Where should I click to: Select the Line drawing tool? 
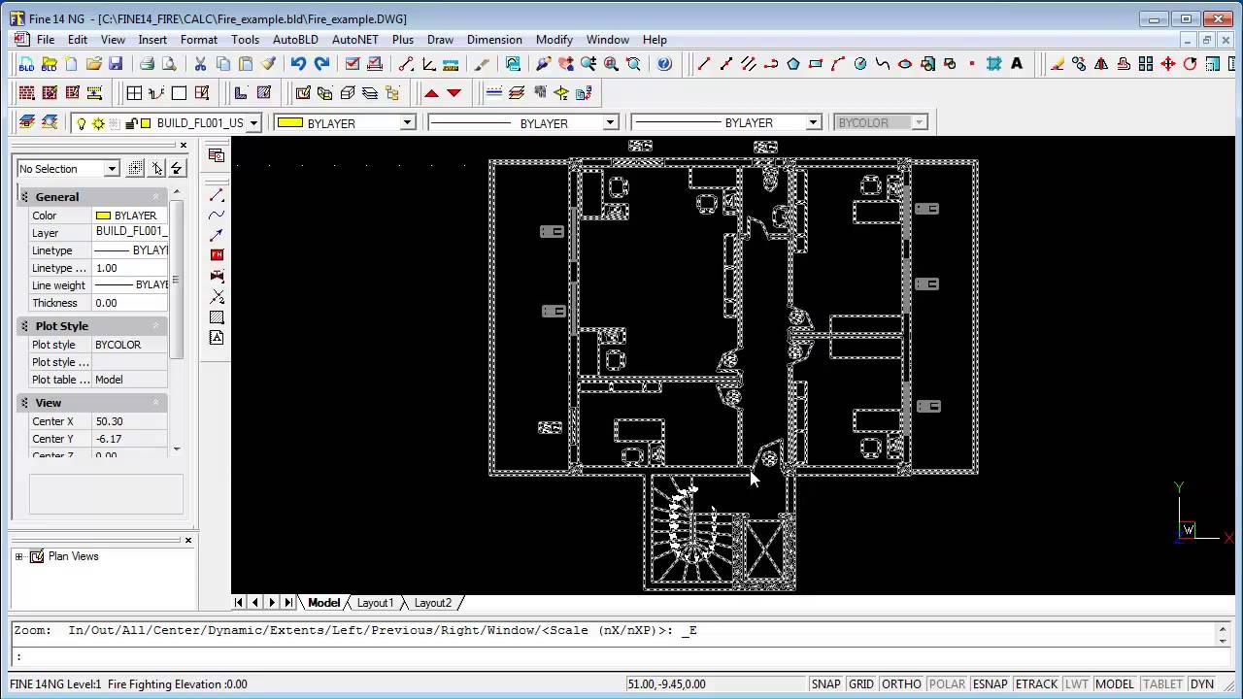[704, 64]
